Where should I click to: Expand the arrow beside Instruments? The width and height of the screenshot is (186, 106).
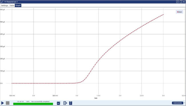point(185,103)
